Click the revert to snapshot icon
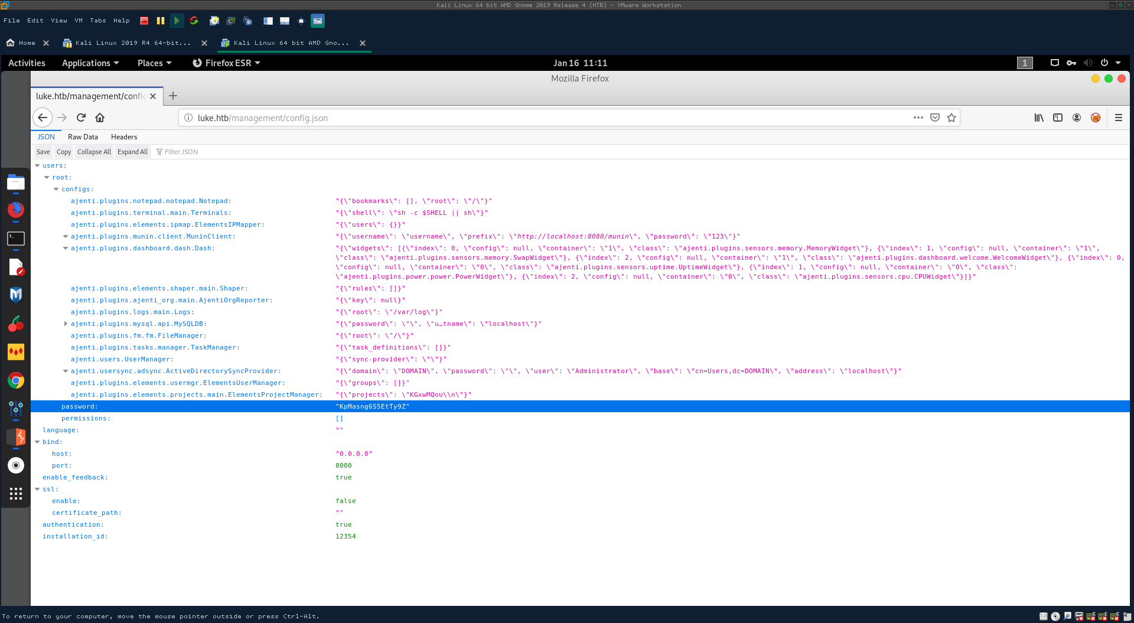The height and width of the screenshot is (623, 1134). tap(231, 21)
